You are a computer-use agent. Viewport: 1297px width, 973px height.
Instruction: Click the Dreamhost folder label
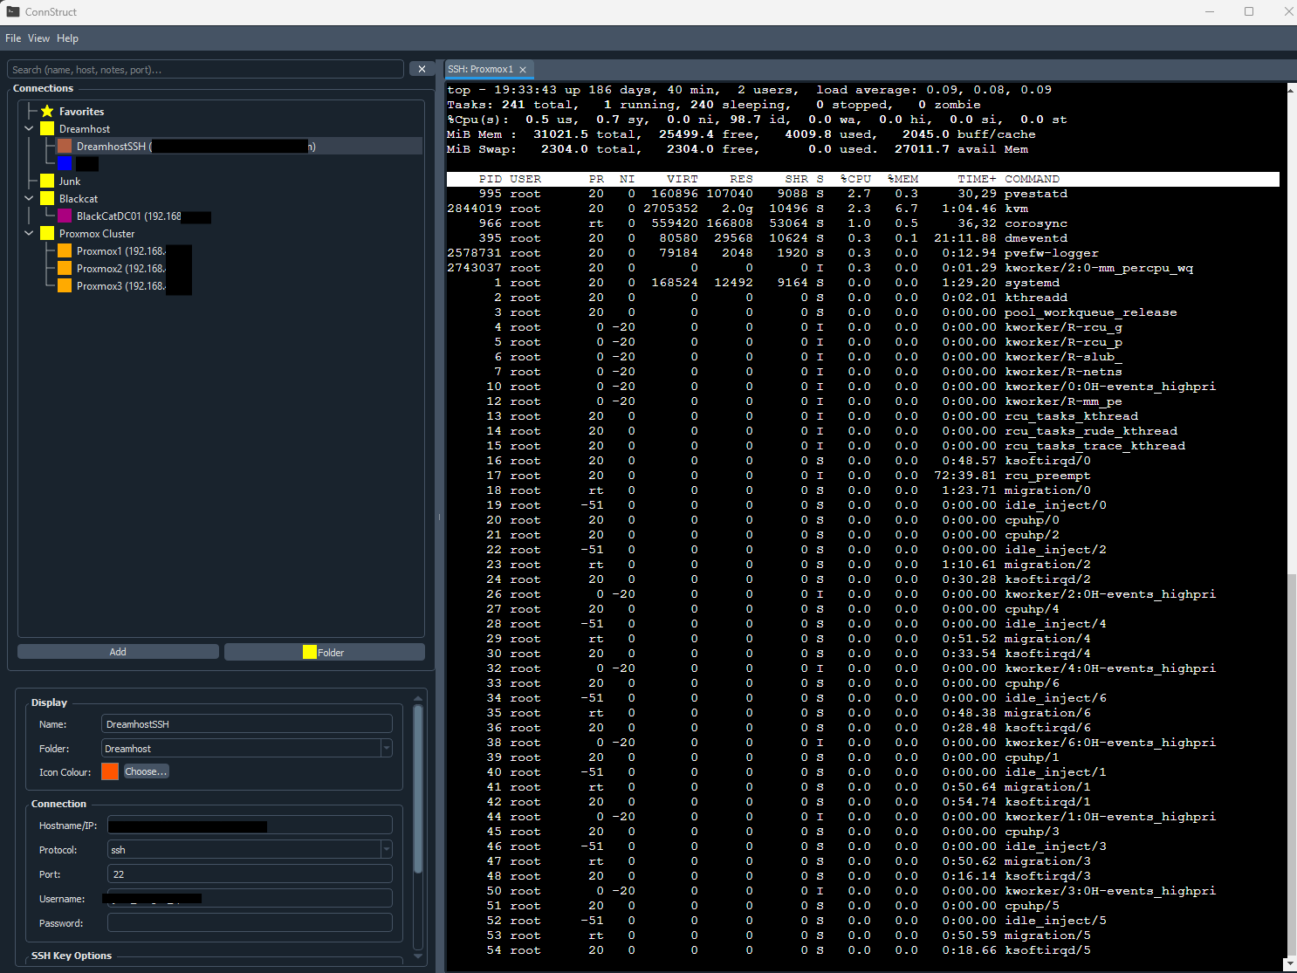tap(85, 129)
